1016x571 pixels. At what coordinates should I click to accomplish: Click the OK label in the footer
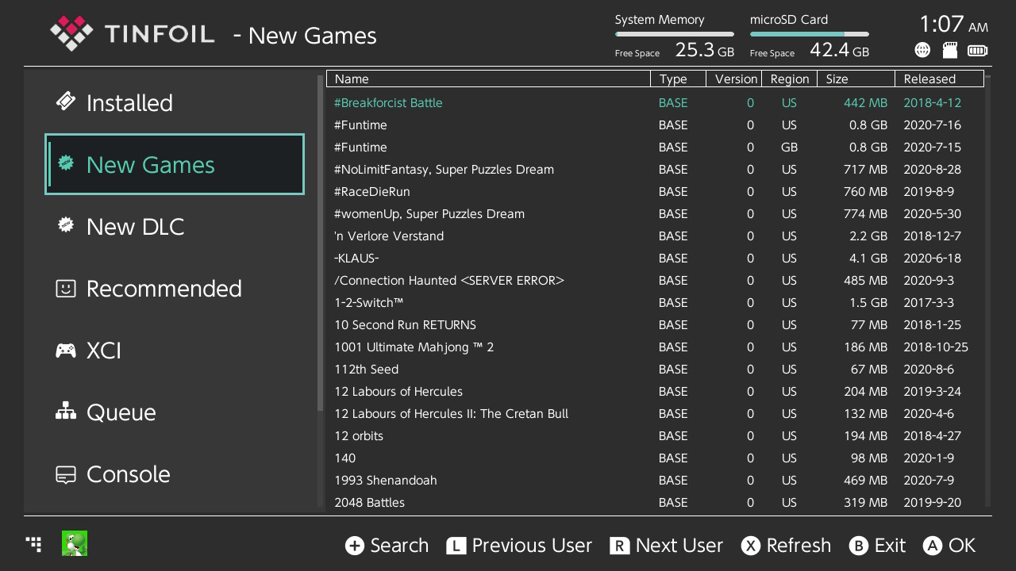(x=962, y=546)
